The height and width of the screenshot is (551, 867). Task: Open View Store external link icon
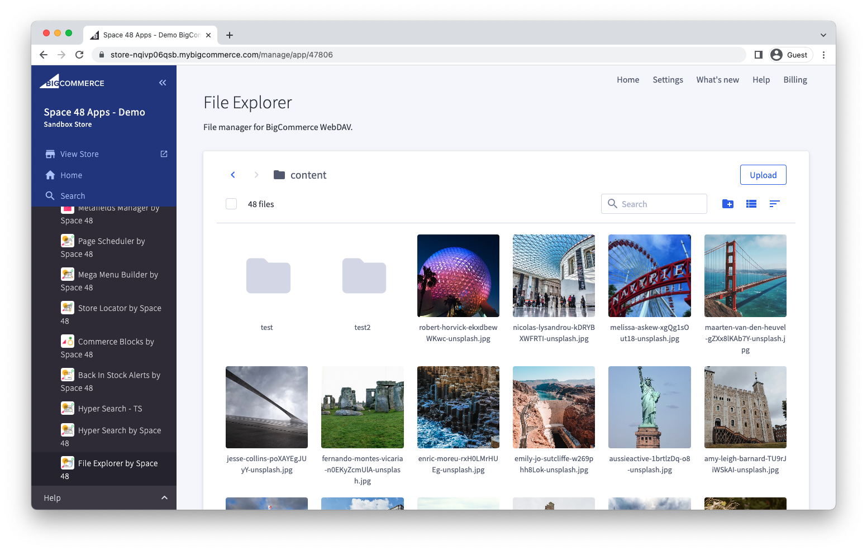(164, 154)
